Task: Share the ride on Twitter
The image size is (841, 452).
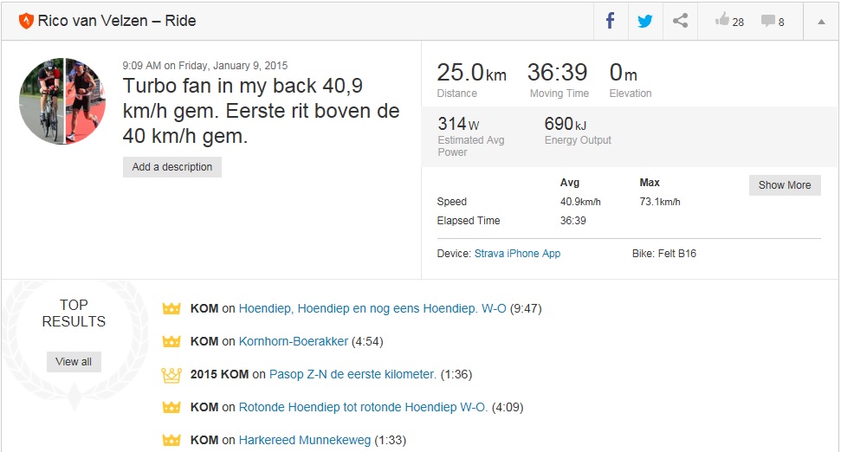Action: (x=645, y=21)
